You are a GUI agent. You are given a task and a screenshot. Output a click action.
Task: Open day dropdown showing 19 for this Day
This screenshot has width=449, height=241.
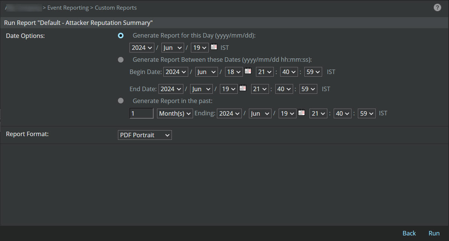[200, 48]
